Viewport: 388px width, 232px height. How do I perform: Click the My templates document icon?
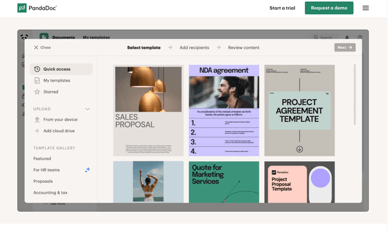(37, 81)
